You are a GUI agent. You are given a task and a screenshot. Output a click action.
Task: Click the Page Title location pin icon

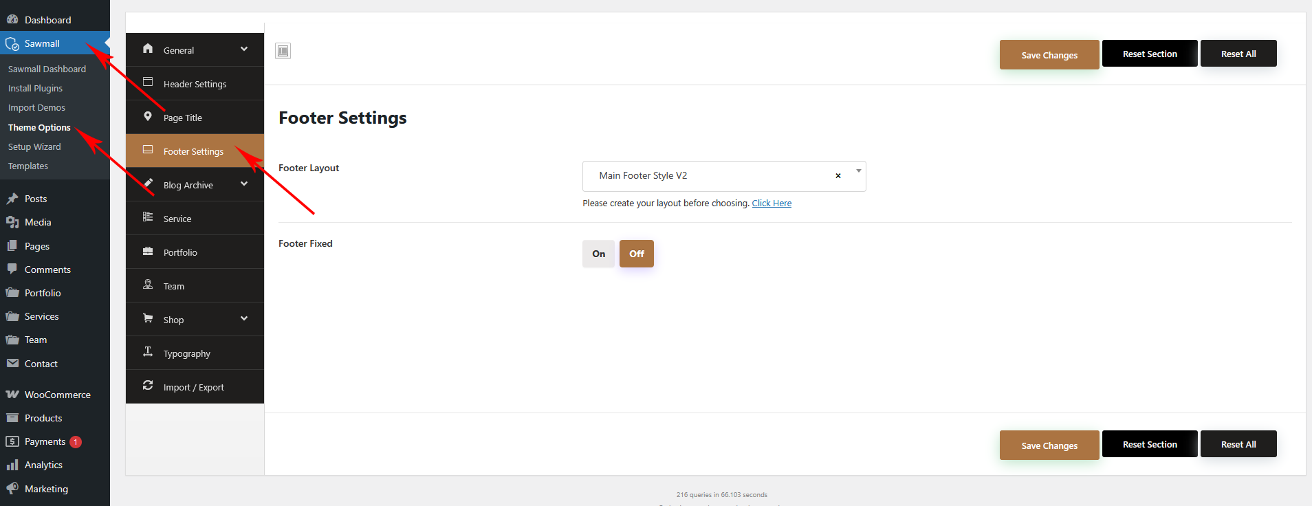(x=148, y=116)
